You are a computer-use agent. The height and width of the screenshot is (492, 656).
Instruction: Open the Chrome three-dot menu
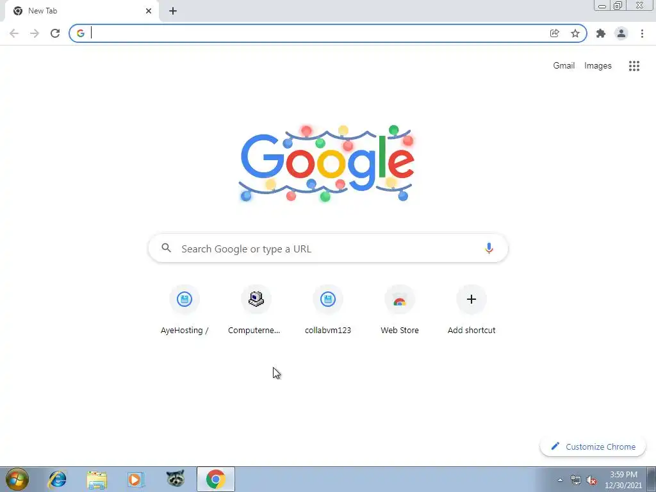click(x=642, y=33)
